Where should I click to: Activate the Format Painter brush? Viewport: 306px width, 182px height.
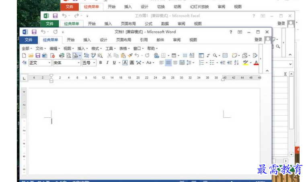pos(130,55)
